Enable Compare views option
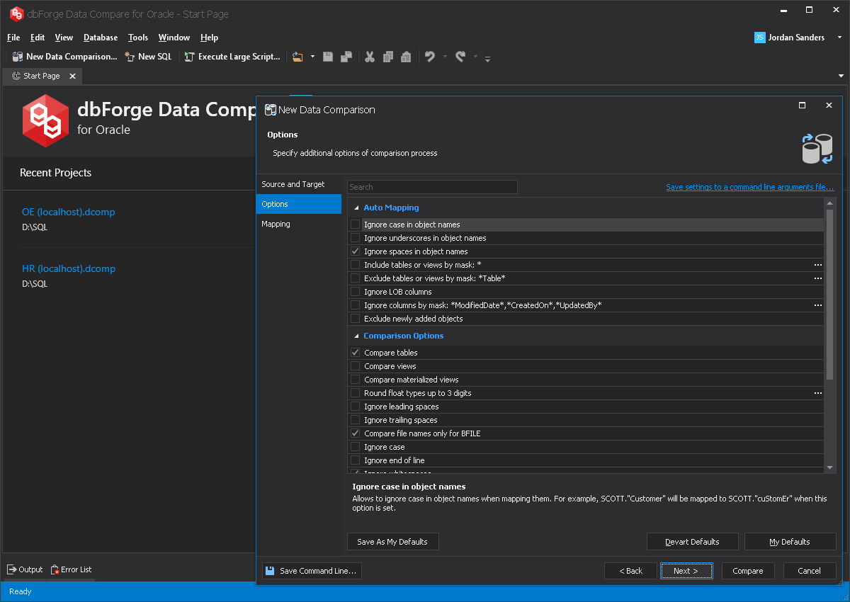The image size is (850, 602). [355, 366]
